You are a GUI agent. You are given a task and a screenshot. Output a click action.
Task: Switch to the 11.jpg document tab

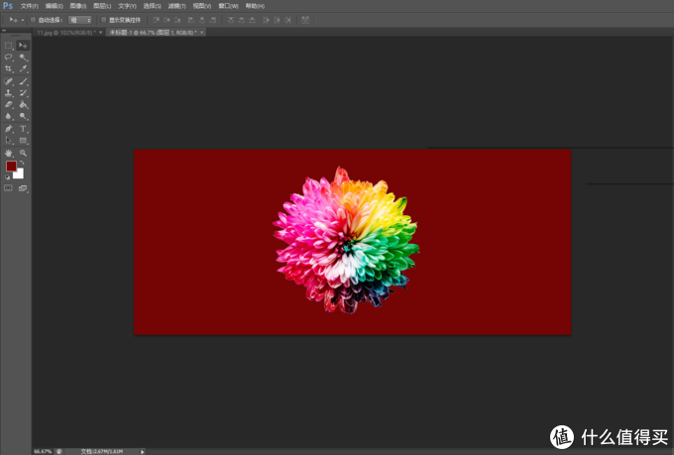coord(57,33)
